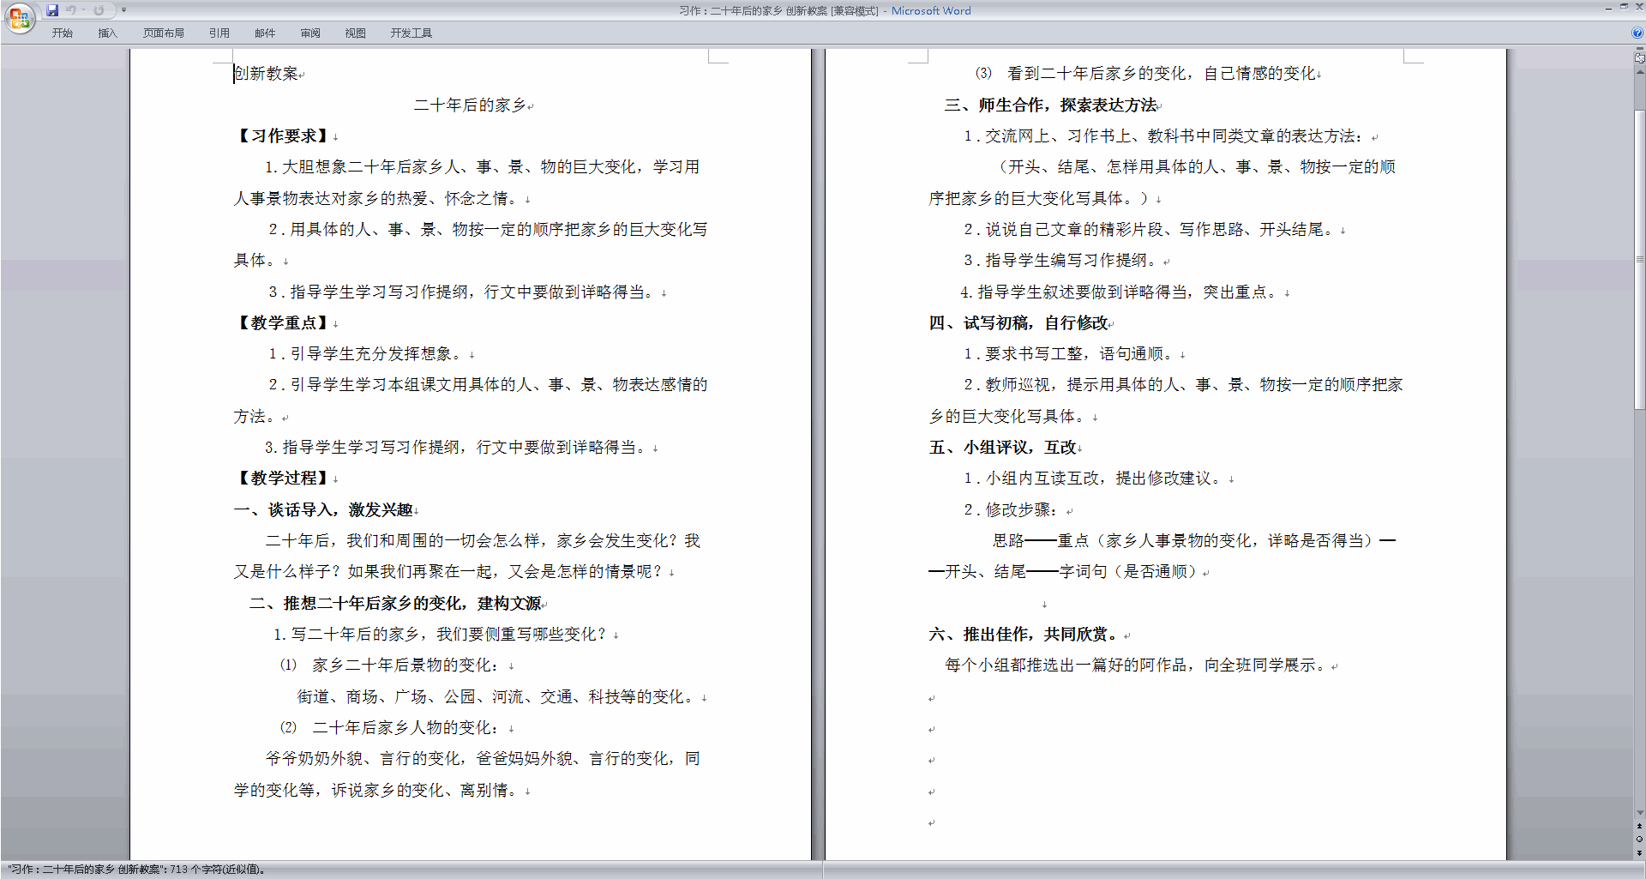The width and height of the screenshot is (1646, 879).
Task: Open the 审阅 ribbon tab
Action: [x=310, y=33]
